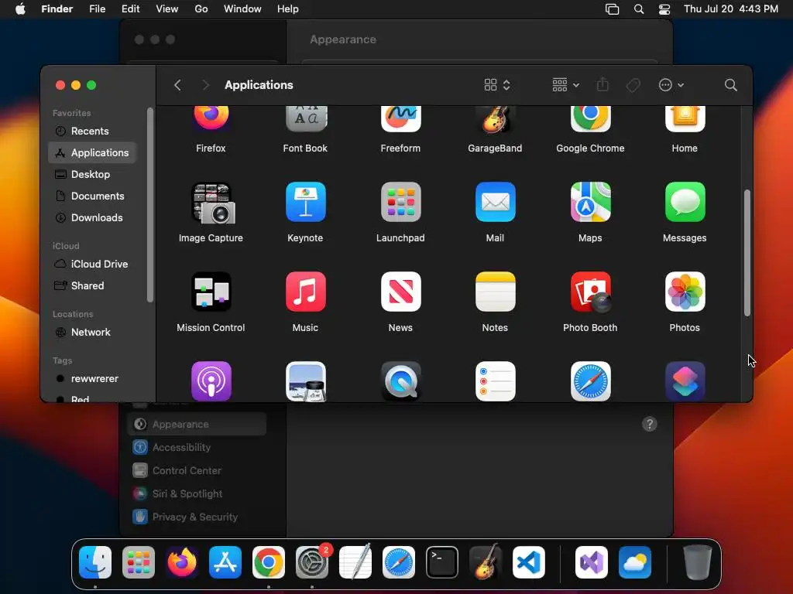Open the Apple menu
Viewport: 793px width, 594px height.
(x=20, y=9)
